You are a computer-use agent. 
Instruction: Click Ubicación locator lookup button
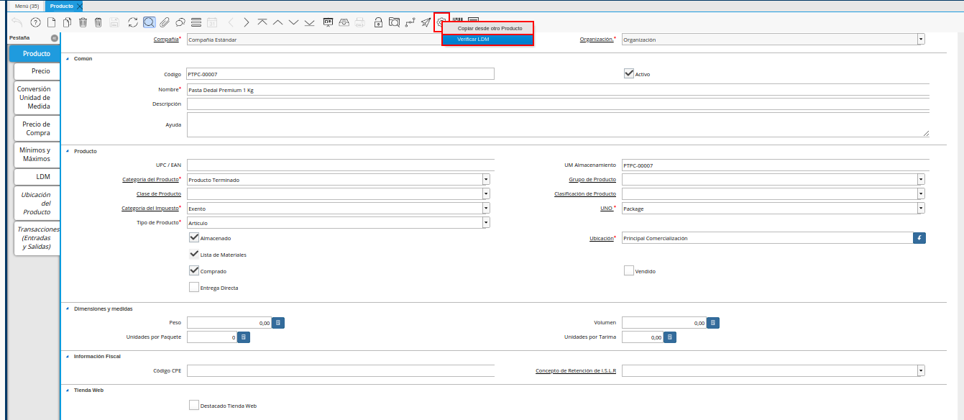pyautogui.click(x=919, y=237)
